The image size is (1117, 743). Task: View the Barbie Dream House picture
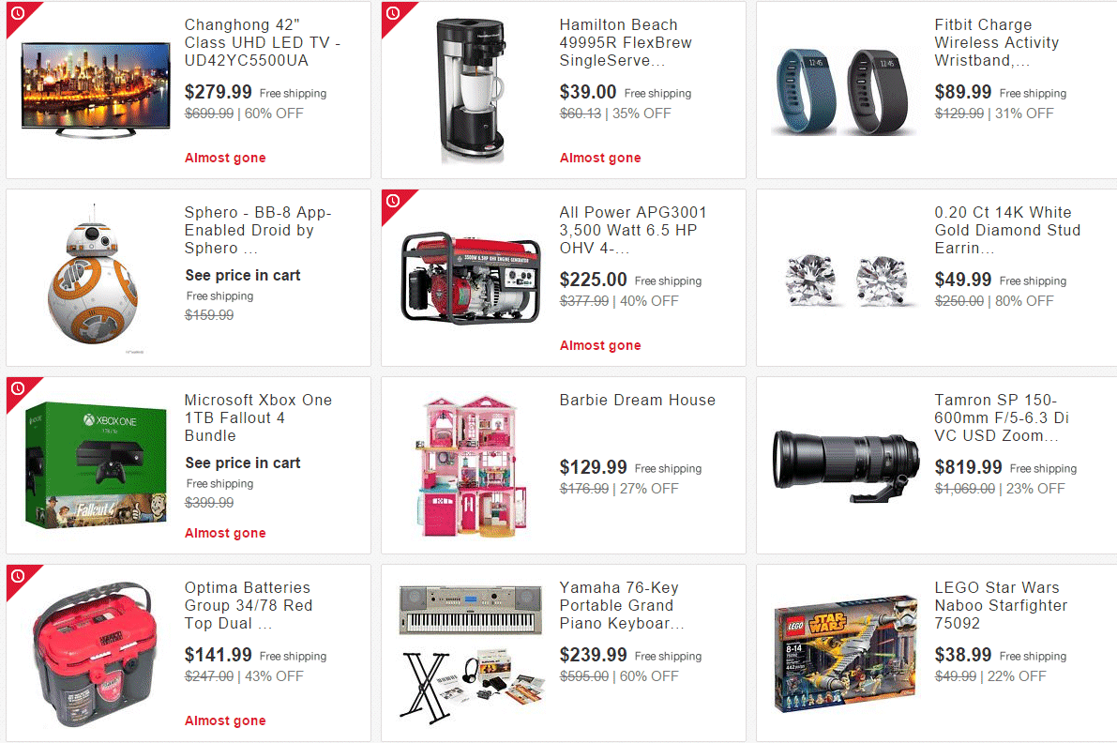point(470,466)
